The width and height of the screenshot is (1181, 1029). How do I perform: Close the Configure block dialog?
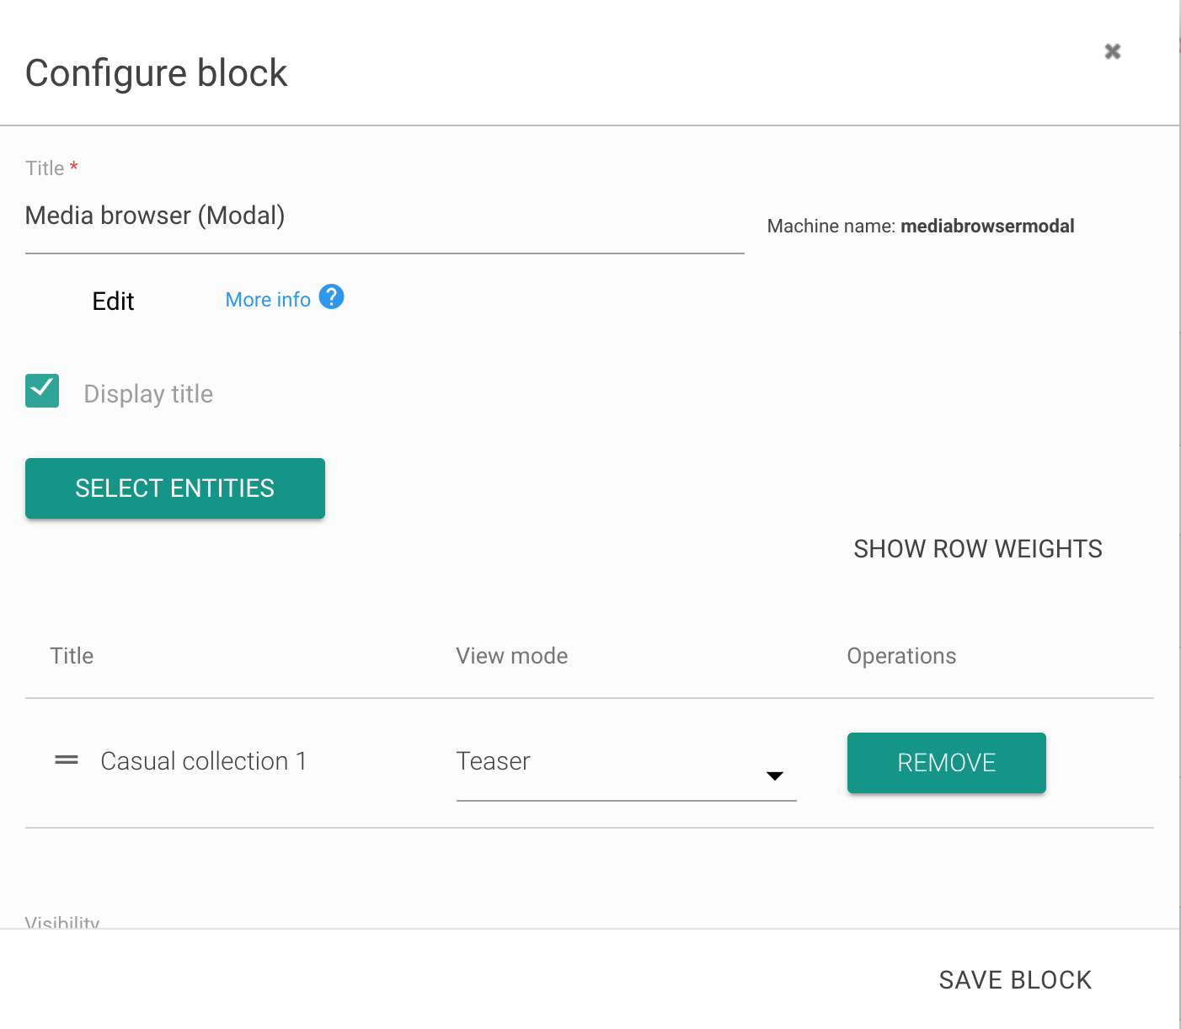click(1112, 51)
